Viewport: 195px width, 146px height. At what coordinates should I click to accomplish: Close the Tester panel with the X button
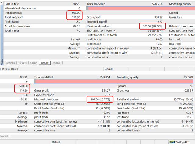(2, 2)
